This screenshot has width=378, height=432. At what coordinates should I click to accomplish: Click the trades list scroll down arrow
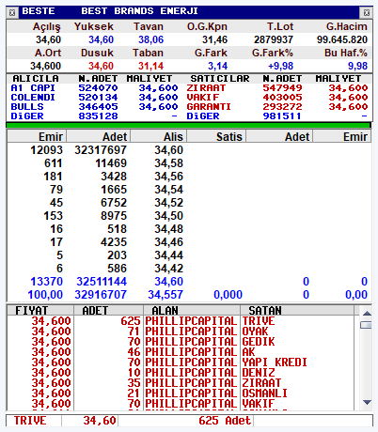coord(367,402)
